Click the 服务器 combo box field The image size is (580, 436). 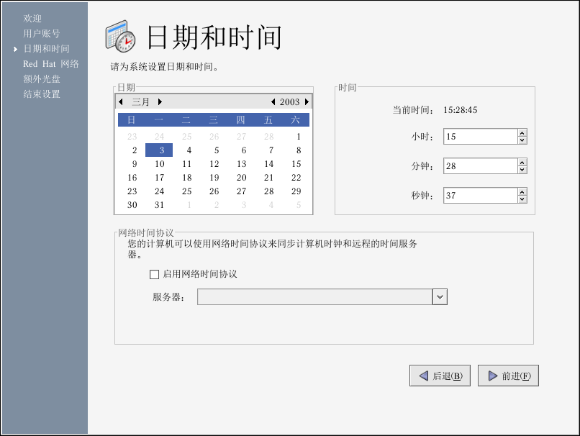pos(314,297)
